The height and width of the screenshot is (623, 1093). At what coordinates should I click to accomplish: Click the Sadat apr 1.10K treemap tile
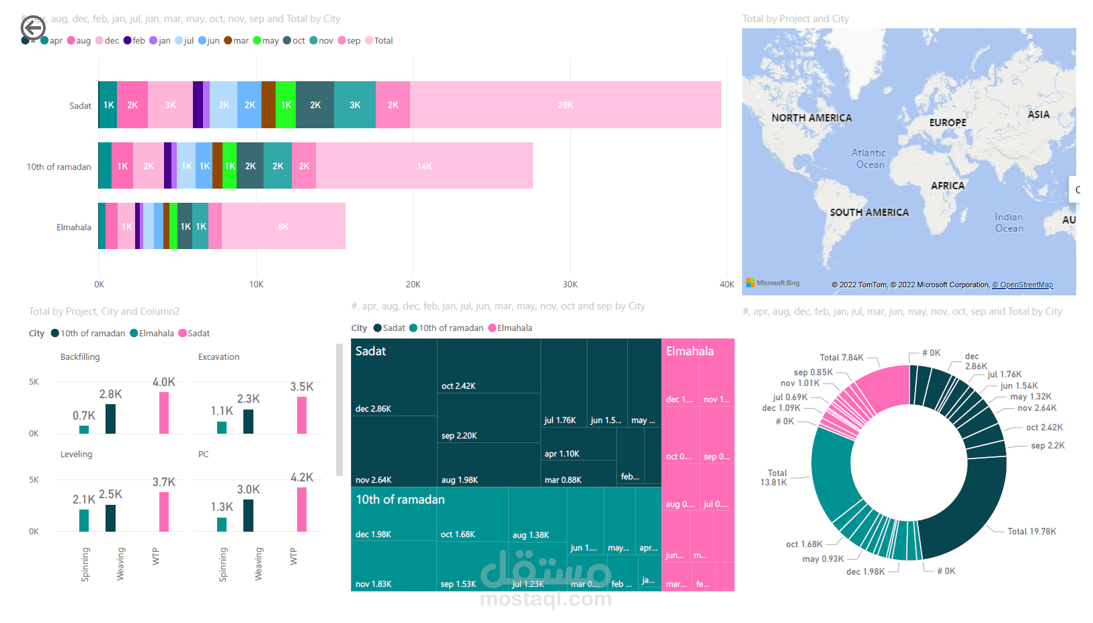coord(578,443)
